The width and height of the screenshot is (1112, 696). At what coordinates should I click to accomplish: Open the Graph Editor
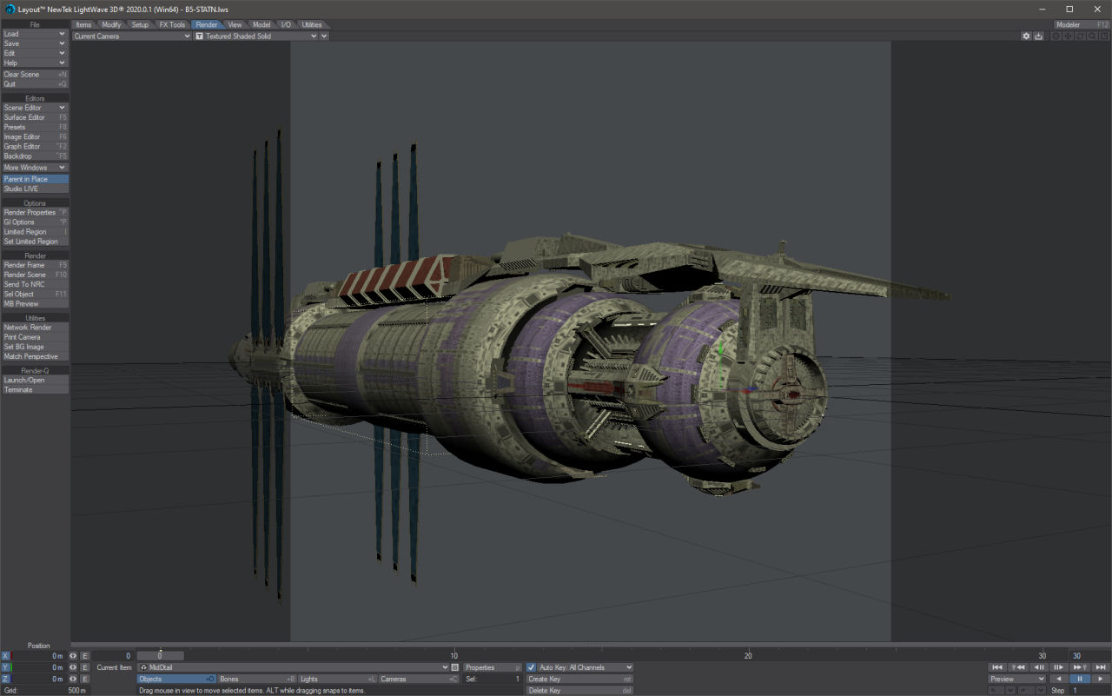point(35,147)
